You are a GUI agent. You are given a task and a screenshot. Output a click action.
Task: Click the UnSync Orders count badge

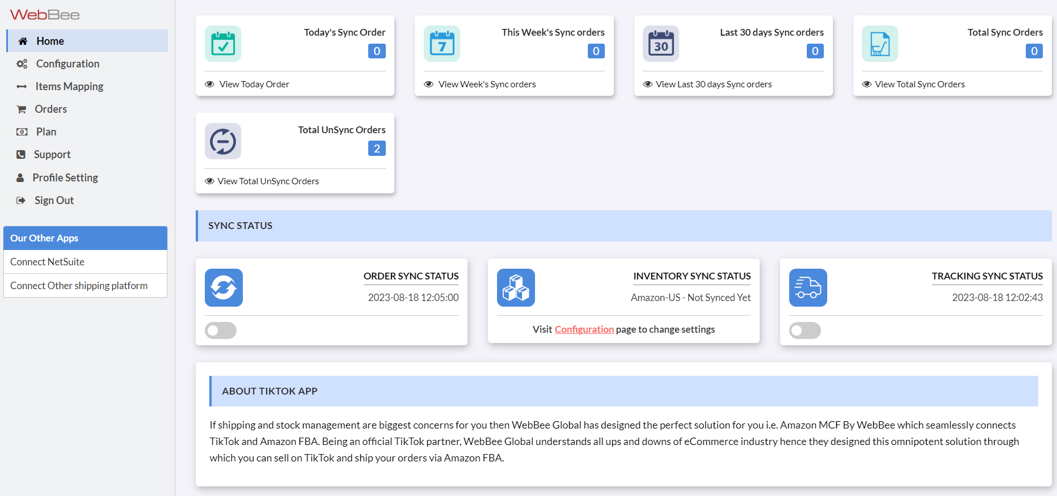point(377,149)
